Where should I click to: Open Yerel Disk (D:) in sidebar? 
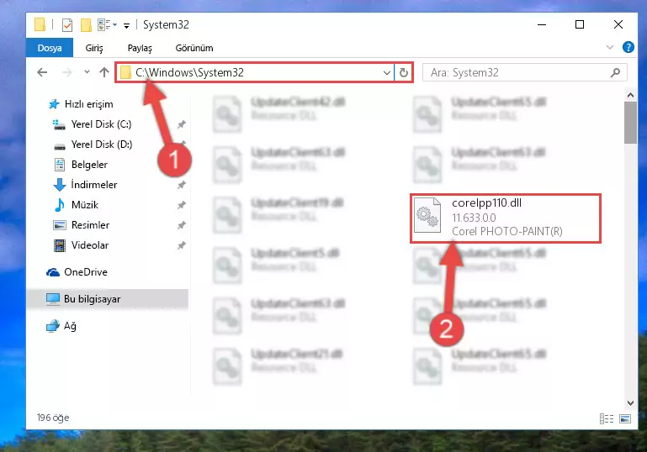(102, 145)
